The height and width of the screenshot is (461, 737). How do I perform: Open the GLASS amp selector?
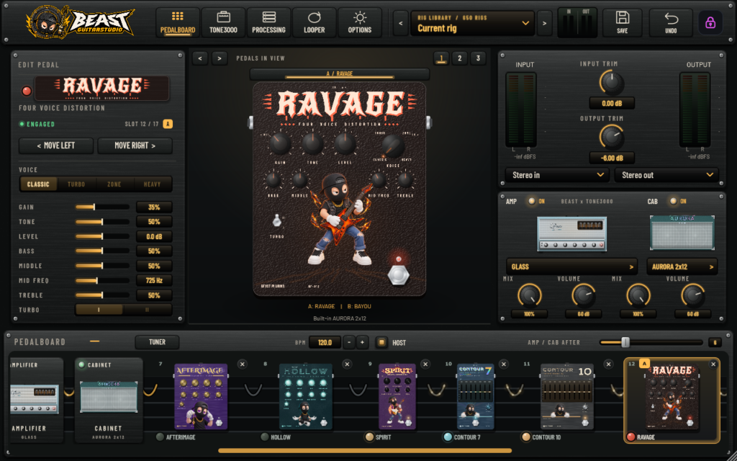(x=571, y=267)
